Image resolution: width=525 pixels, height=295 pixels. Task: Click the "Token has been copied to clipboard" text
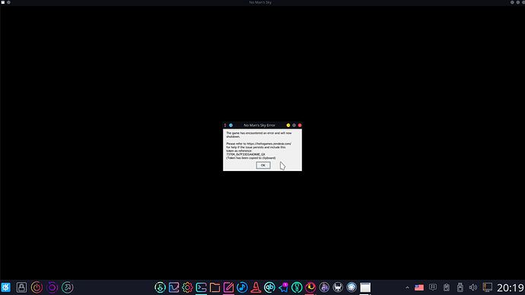click(251, 158)
